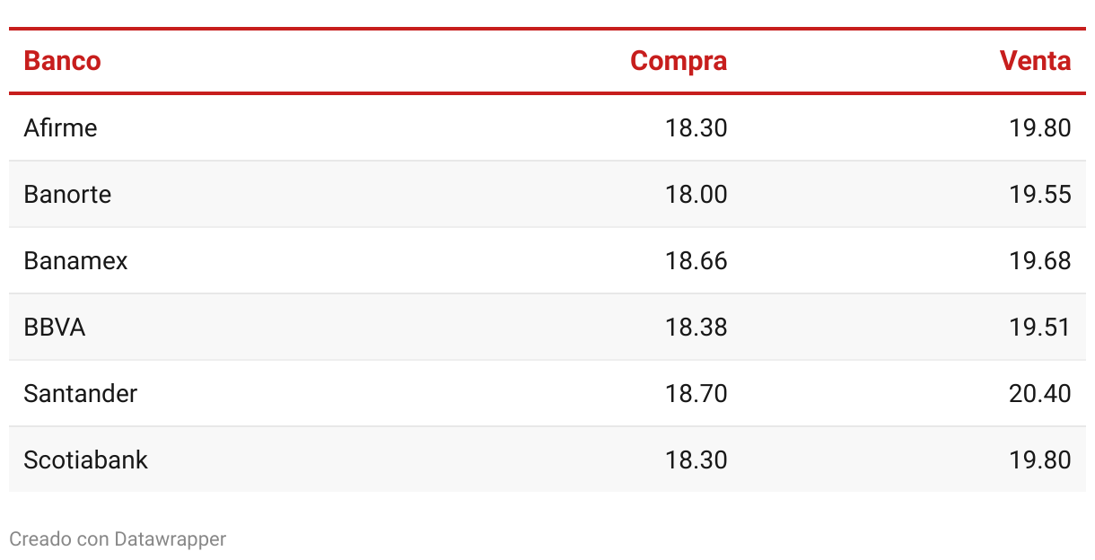Select the Banorte bank name

pos(67,194)
